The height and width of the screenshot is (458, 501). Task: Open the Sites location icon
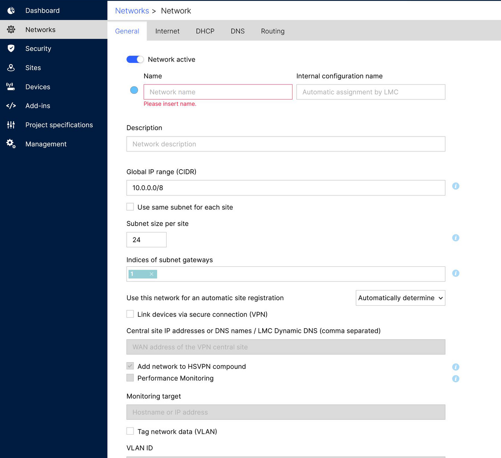[11, 67]
